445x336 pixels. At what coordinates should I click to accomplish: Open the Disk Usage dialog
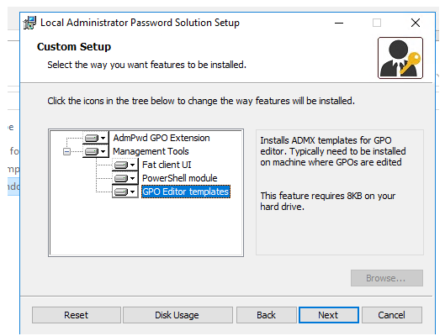[x=177, y=315]
